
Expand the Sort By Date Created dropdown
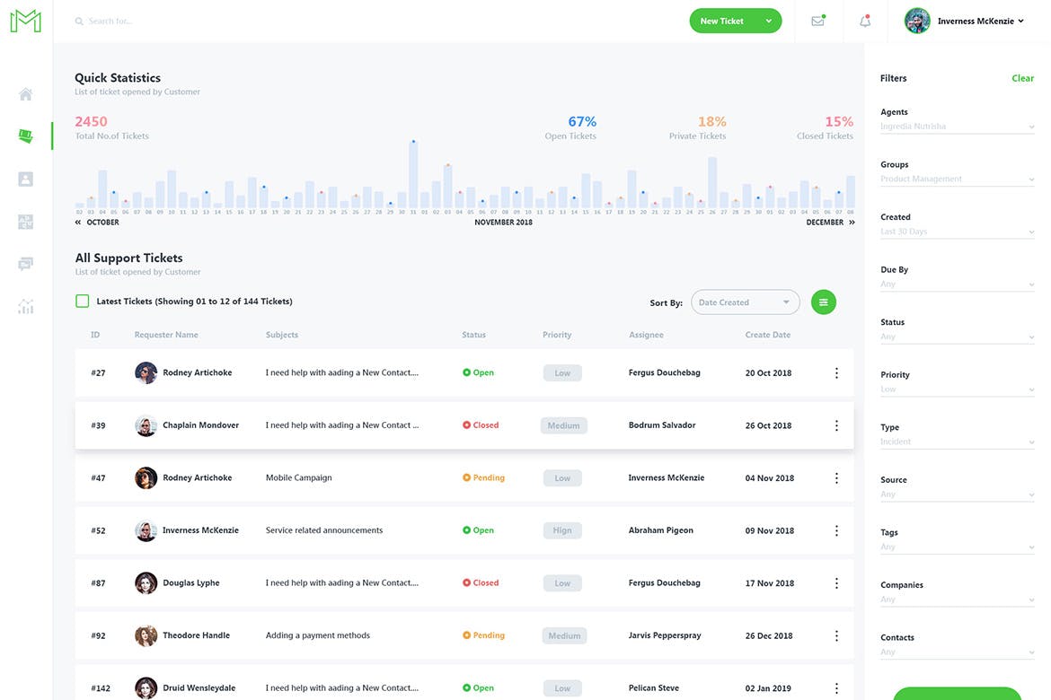point(745,302)
